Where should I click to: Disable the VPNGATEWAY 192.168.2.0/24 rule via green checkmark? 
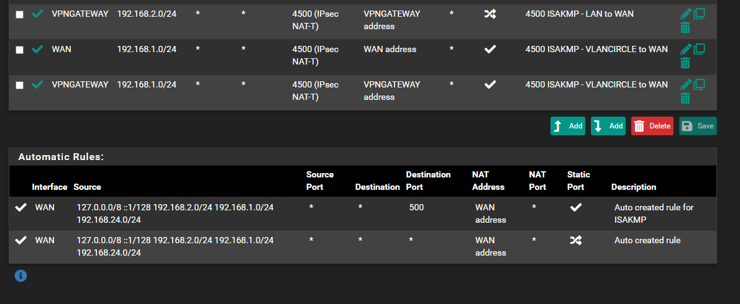pos(37,14)
